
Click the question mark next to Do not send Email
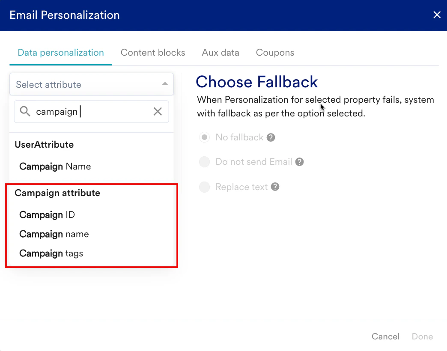(299, 161)
